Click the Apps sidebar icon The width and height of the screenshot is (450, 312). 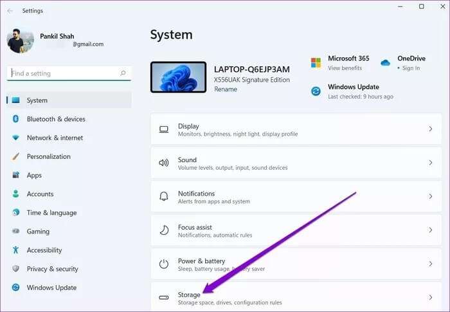[x=16, y=175]
